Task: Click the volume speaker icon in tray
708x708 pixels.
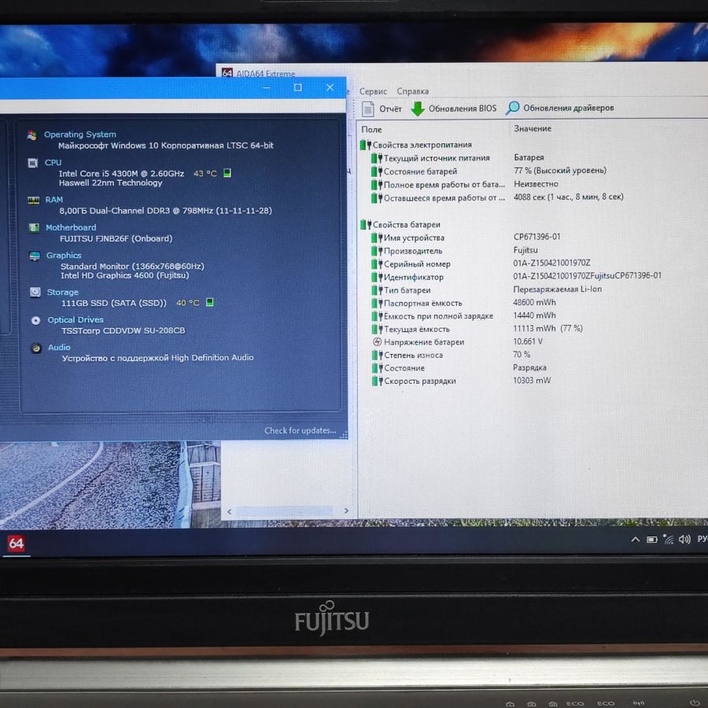Action: pyautogui.click(x=684, y=539)
